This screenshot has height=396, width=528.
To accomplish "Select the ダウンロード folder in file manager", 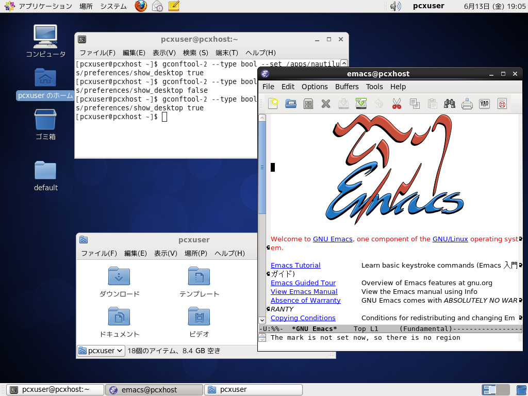I will click(119, 282).
